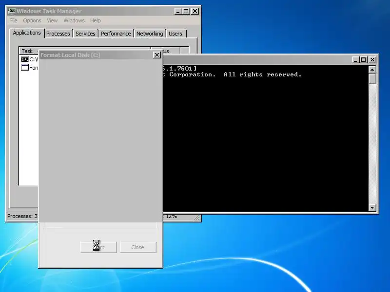
Task: Click the Start button in Format dialog
Action: tap(98, 247)
